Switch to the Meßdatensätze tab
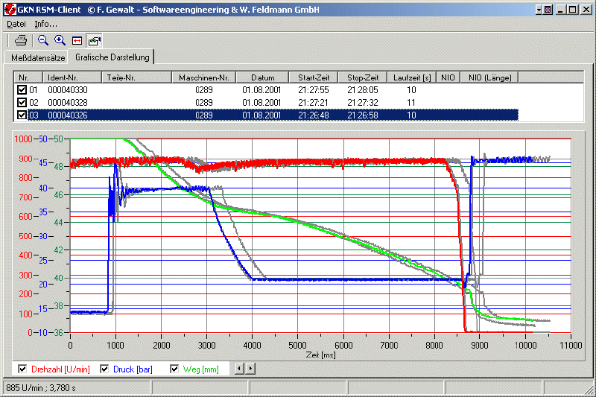Image resolution: width=596 pixels, height=397 pixels. pos(38,57)
